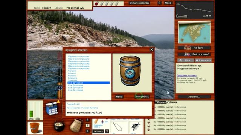Click the bait fish icon
The width and height of the screenshot is (241, 135).
(x=136, y=126)
